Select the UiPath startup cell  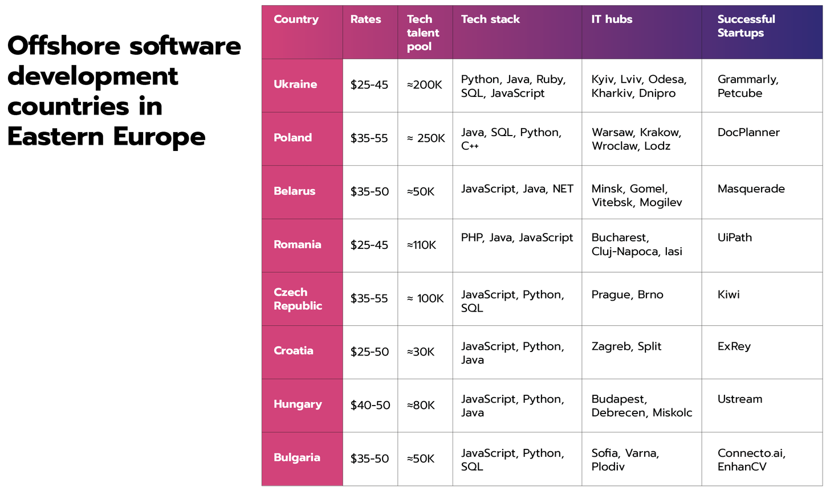pos(734,238)
